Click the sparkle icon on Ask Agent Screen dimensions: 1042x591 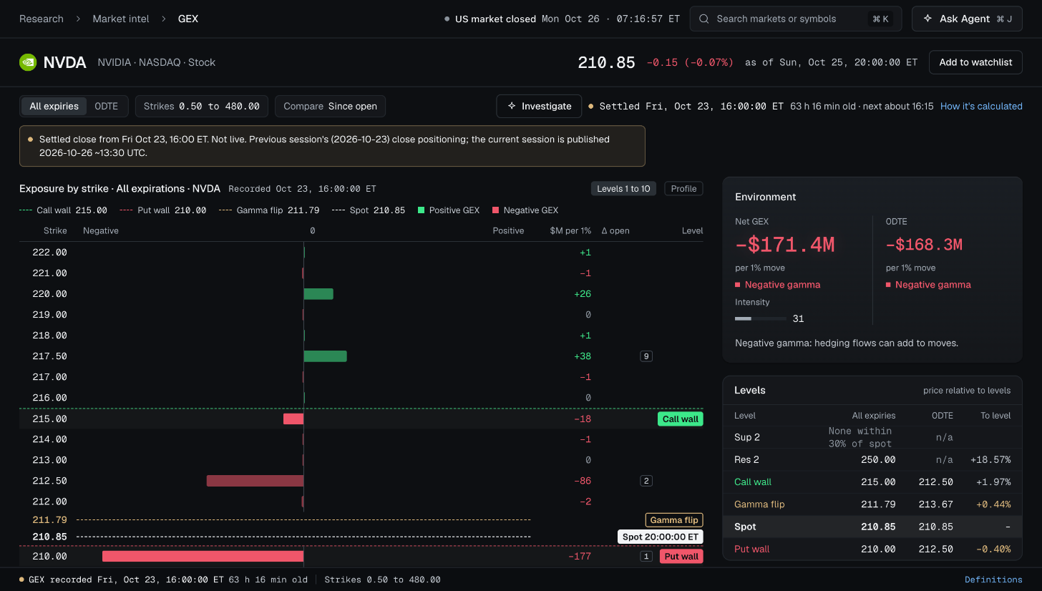click(x=928, y=19)
